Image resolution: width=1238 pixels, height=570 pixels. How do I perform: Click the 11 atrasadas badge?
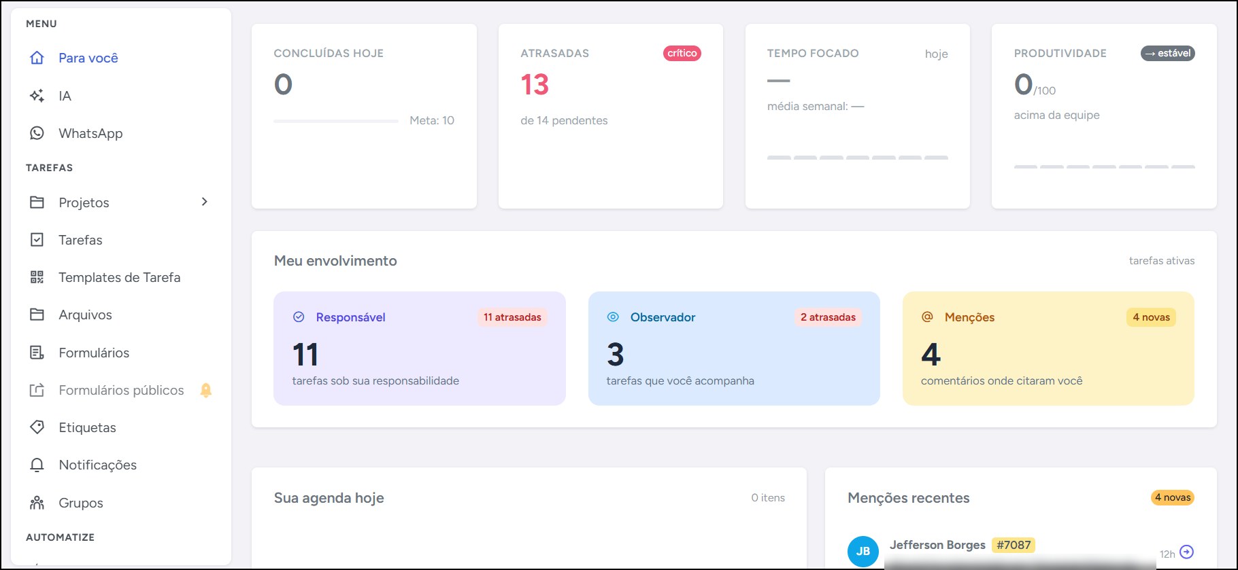[x=512, y=317]
